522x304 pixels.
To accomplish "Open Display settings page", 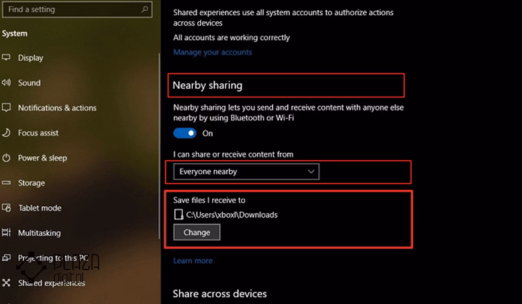I will (30, 58).
